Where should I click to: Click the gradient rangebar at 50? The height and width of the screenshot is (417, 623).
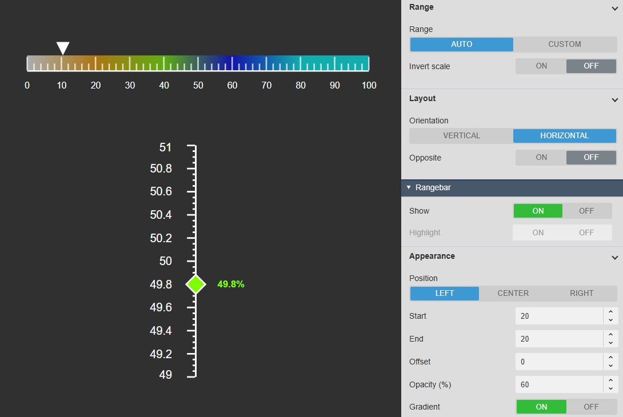[198, 63]
